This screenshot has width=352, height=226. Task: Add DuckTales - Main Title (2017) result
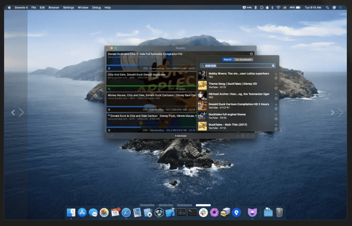pos(276,125)
